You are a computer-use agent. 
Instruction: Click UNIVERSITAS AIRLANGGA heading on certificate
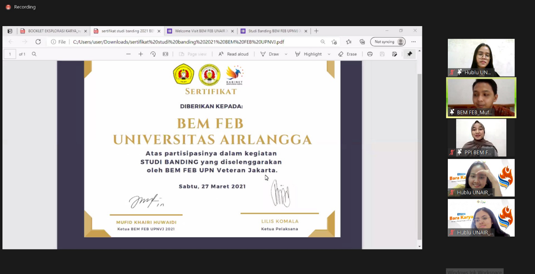[x=212, y=140]
